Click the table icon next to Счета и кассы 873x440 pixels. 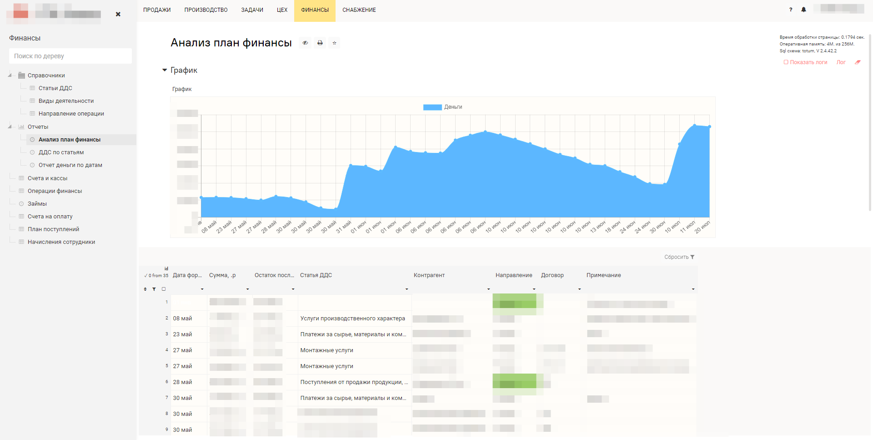tap(21, 178)
